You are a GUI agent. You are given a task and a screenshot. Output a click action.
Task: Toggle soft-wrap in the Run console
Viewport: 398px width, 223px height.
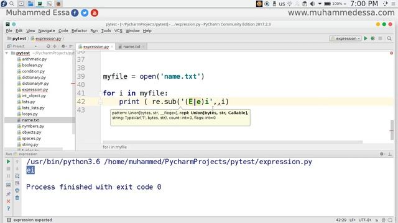coord(17,176)
